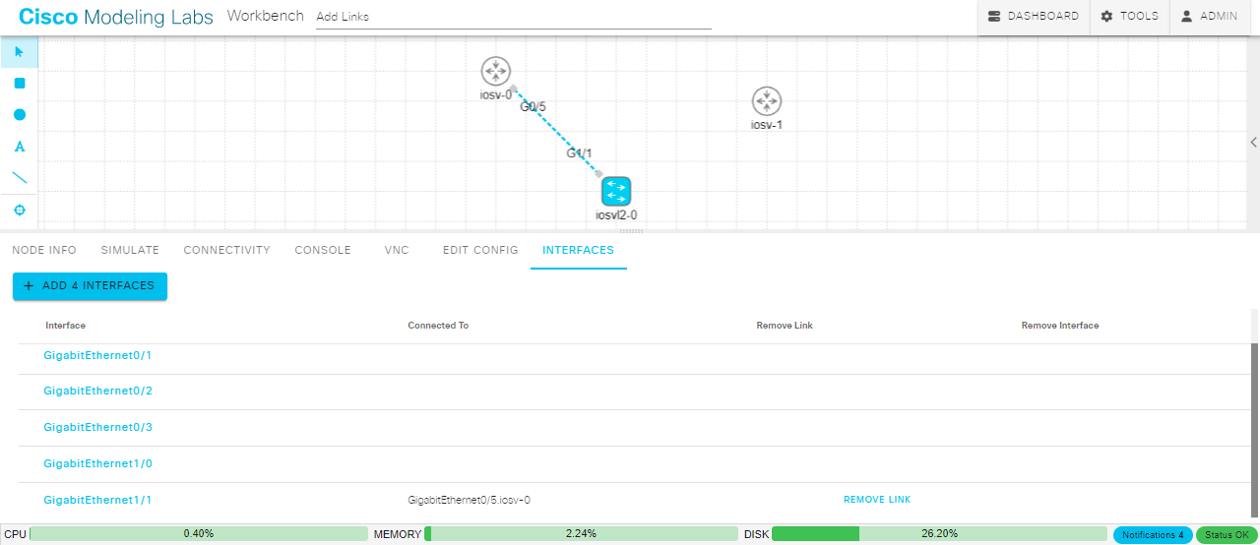Select the Interfaces tab

pos(579,250)
